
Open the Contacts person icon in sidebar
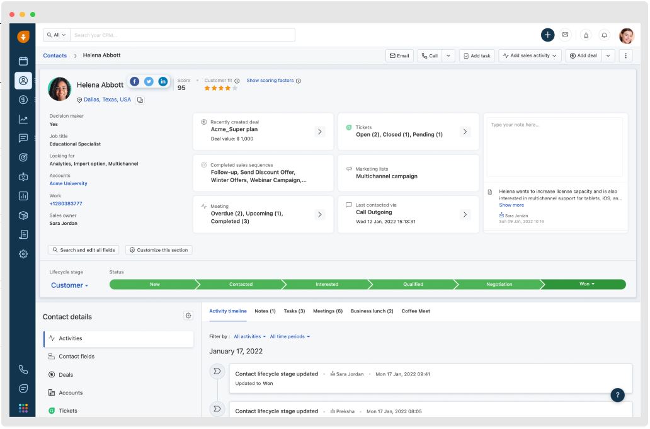pyautogui.click(x=23, y=81)
